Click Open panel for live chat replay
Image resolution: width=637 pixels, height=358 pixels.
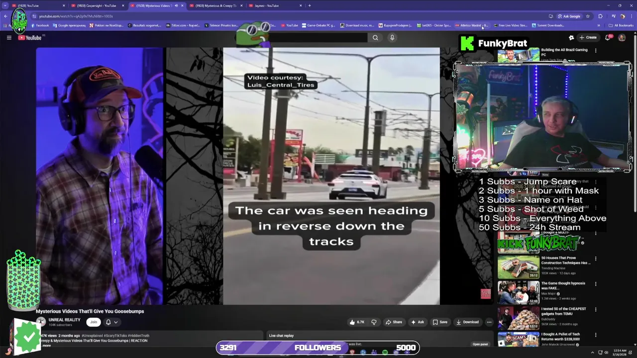480,344
